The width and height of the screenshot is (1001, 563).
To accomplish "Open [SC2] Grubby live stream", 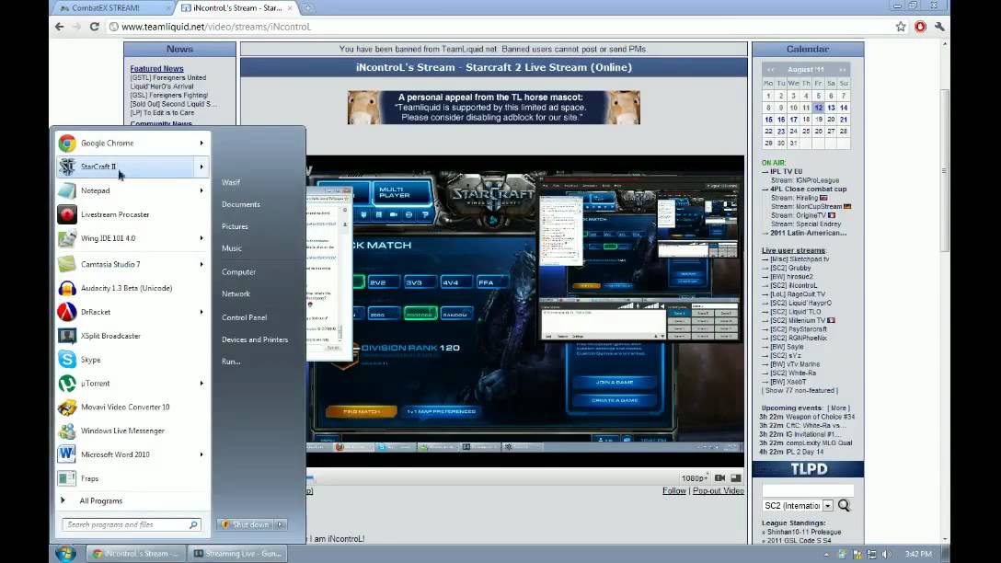I will tap(790, 268).
